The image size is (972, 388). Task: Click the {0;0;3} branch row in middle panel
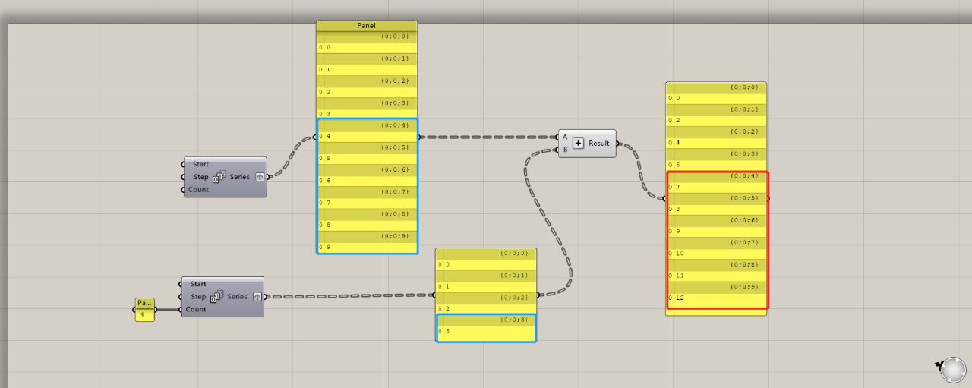coord(486,320)
